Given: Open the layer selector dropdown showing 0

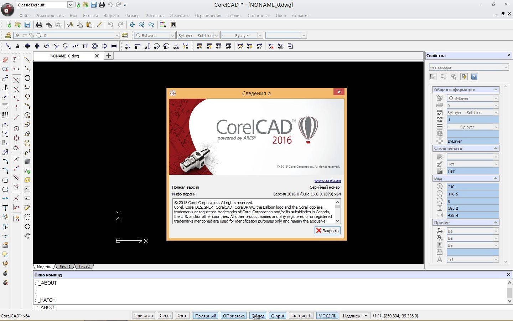Looking at the screenshot, I should click(x=67, y=35).
